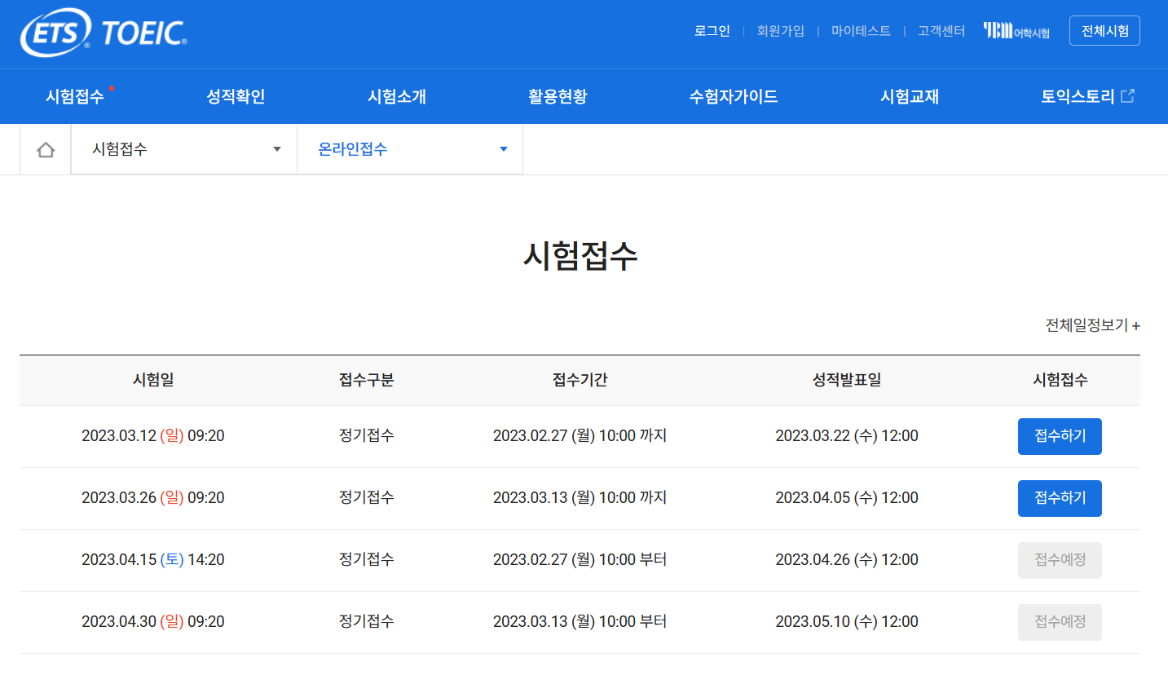The height and width of the screenshot is (675, 1168).
Task: Click the home icon in the breadcrumb bar
Action: [x=45, y=149]
